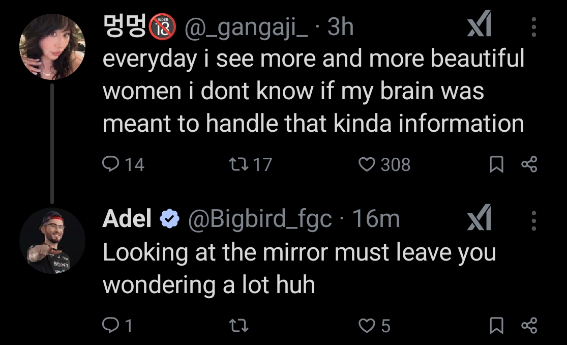Click Adel's display name
The image size is (567, 345).
point(127,219)
